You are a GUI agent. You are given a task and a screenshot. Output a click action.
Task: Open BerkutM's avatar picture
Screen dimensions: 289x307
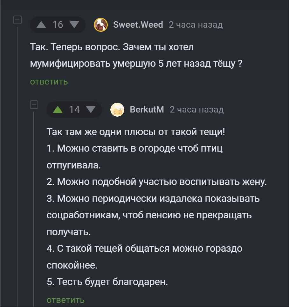(x=117, y=110)
